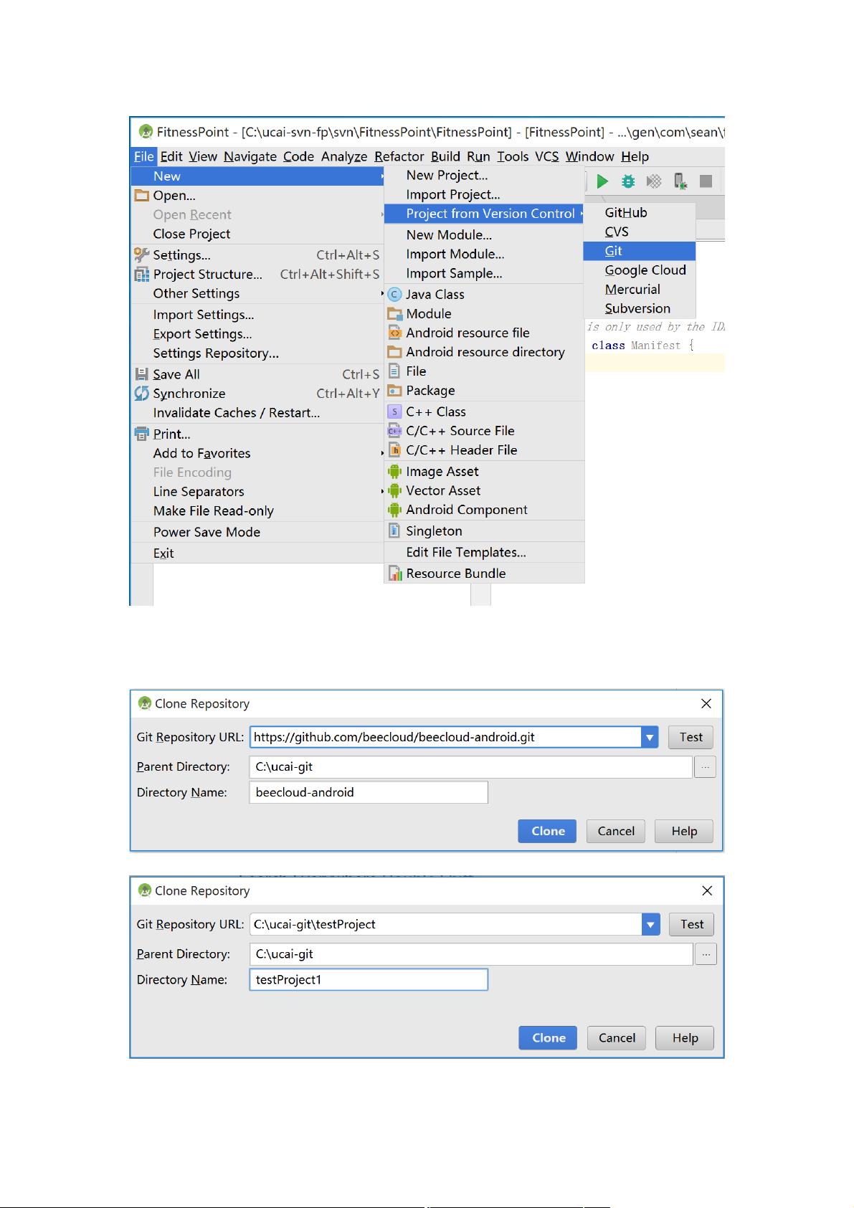Viewport: 854px width, 1208px height.
Task: Click Help in the testProject1 dialog
Action: coord(685,1038)
